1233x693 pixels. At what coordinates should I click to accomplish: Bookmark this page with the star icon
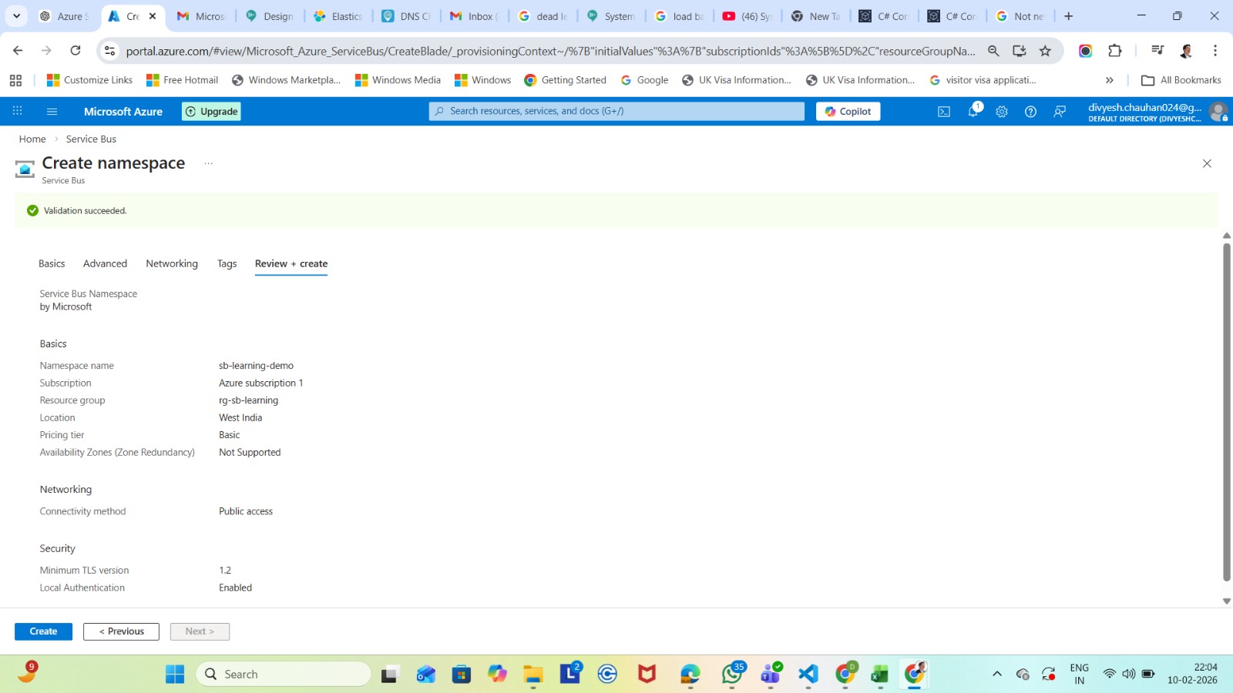pyautogui.click(x=1045, y=51)
